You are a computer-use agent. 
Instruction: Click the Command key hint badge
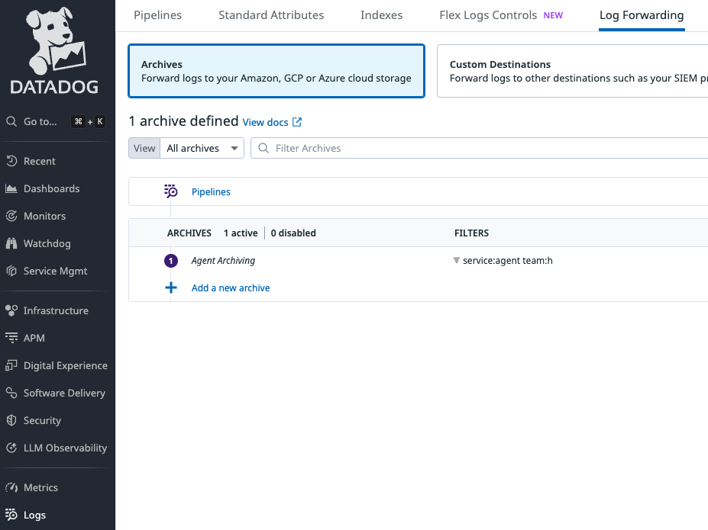tap(78, 122)
